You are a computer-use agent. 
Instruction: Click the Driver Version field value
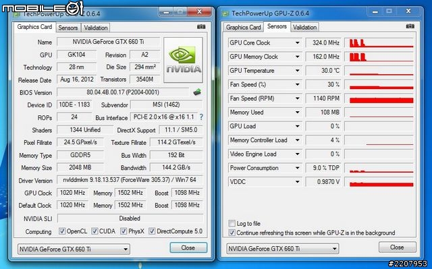click(130, 180)
